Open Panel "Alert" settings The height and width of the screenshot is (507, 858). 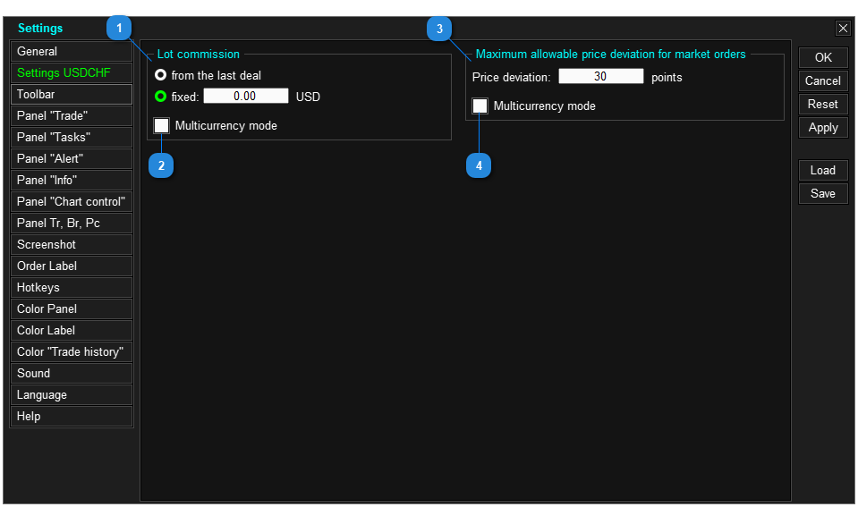72,158
